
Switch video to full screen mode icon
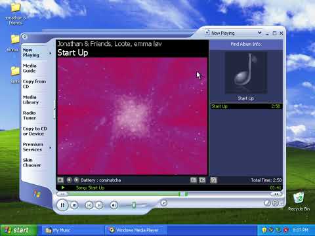point(202,180)
